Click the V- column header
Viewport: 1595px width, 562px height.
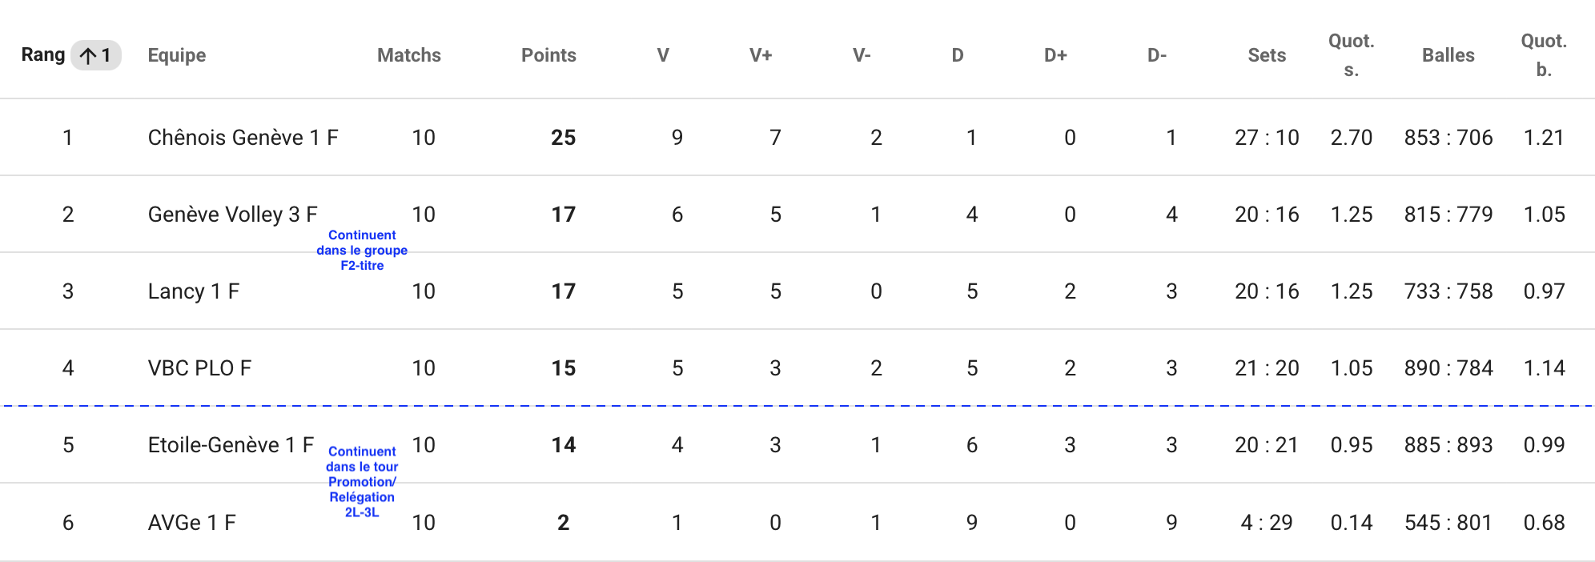coord(862,55)
